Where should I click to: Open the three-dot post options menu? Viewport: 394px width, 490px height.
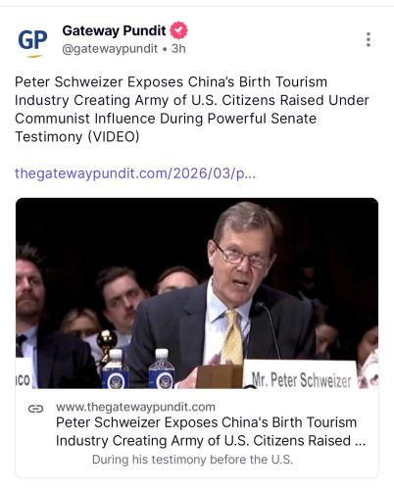pyautogui.click(x=369, y=39)
